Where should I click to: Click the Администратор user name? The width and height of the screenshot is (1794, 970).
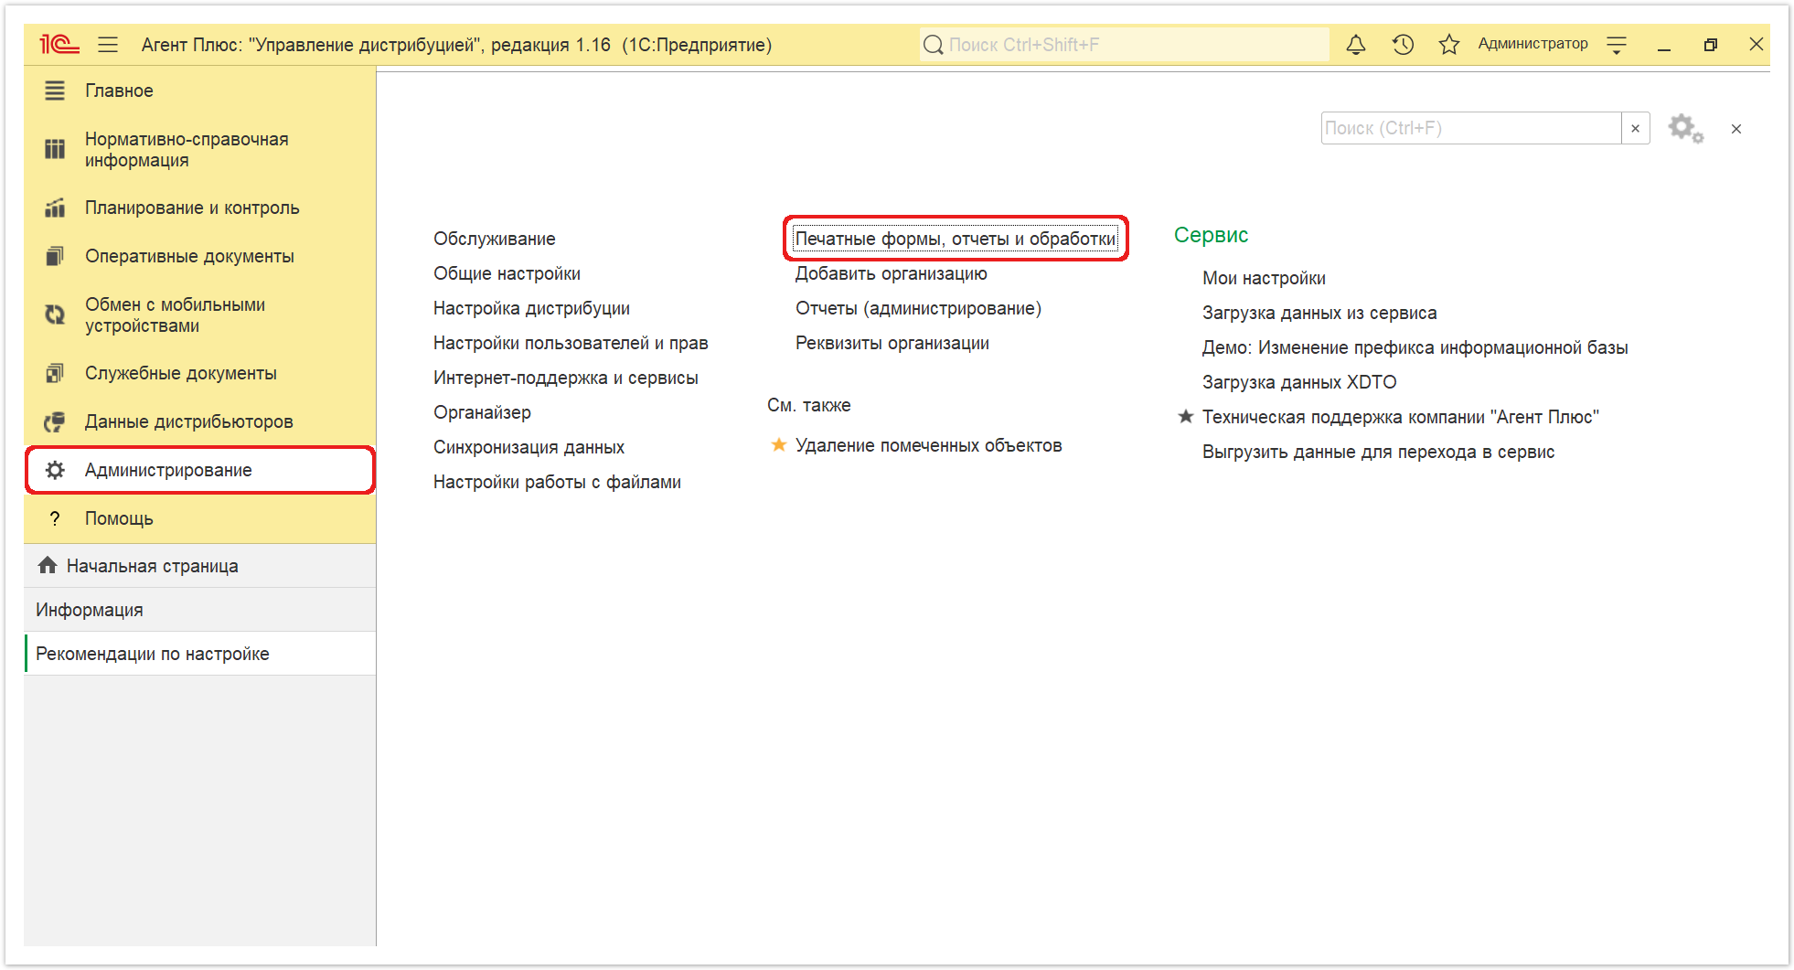tap(1532, 44)
